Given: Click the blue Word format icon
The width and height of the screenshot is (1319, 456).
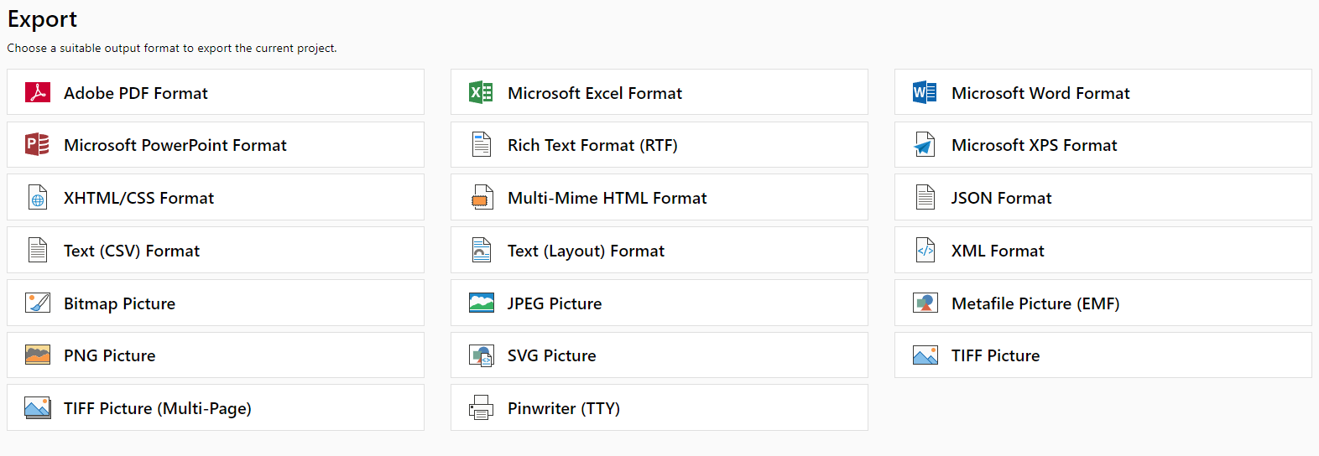Looking at the screenshot, I should (925, 92).
